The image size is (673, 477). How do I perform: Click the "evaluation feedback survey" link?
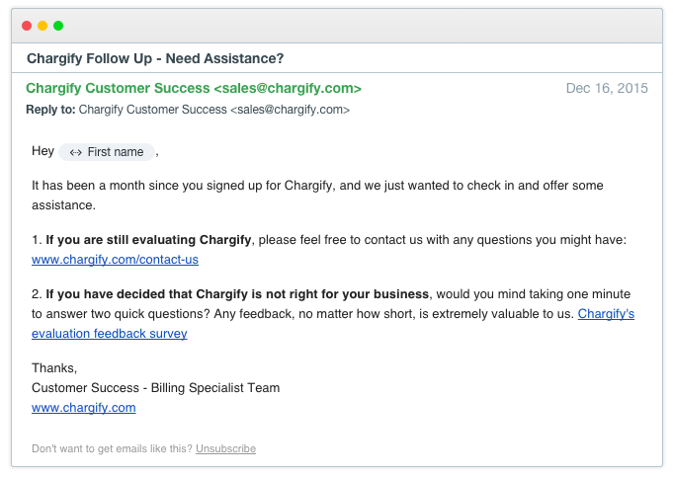coord(110,333)
